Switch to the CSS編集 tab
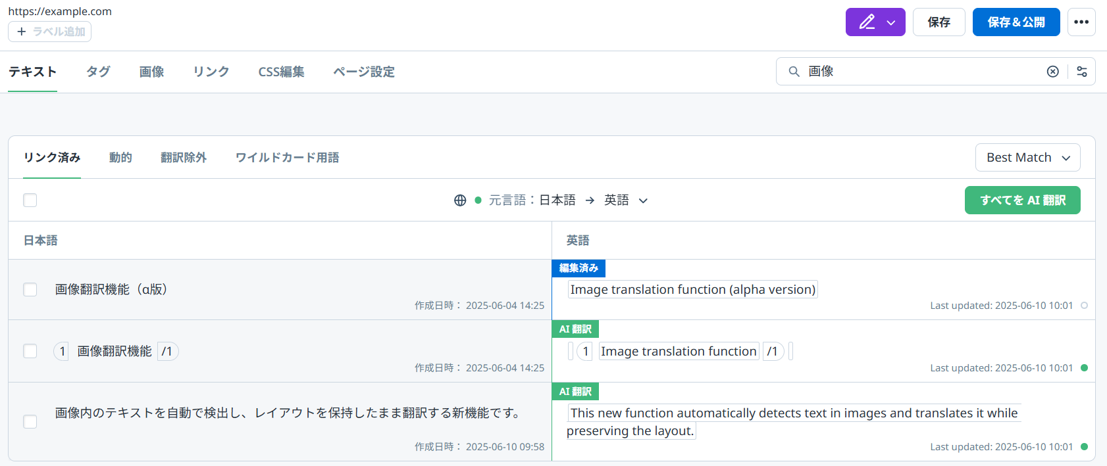1107x466 pixels. tap(281, 72)
